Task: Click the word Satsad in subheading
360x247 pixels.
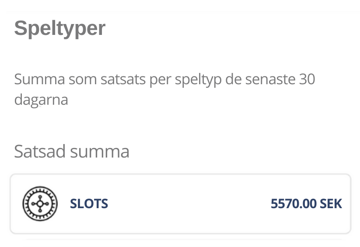Action: tap(40, 151)
